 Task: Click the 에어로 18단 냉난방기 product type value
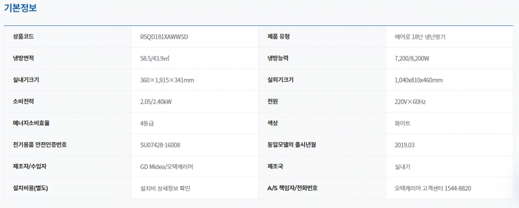tap(420, 37)
